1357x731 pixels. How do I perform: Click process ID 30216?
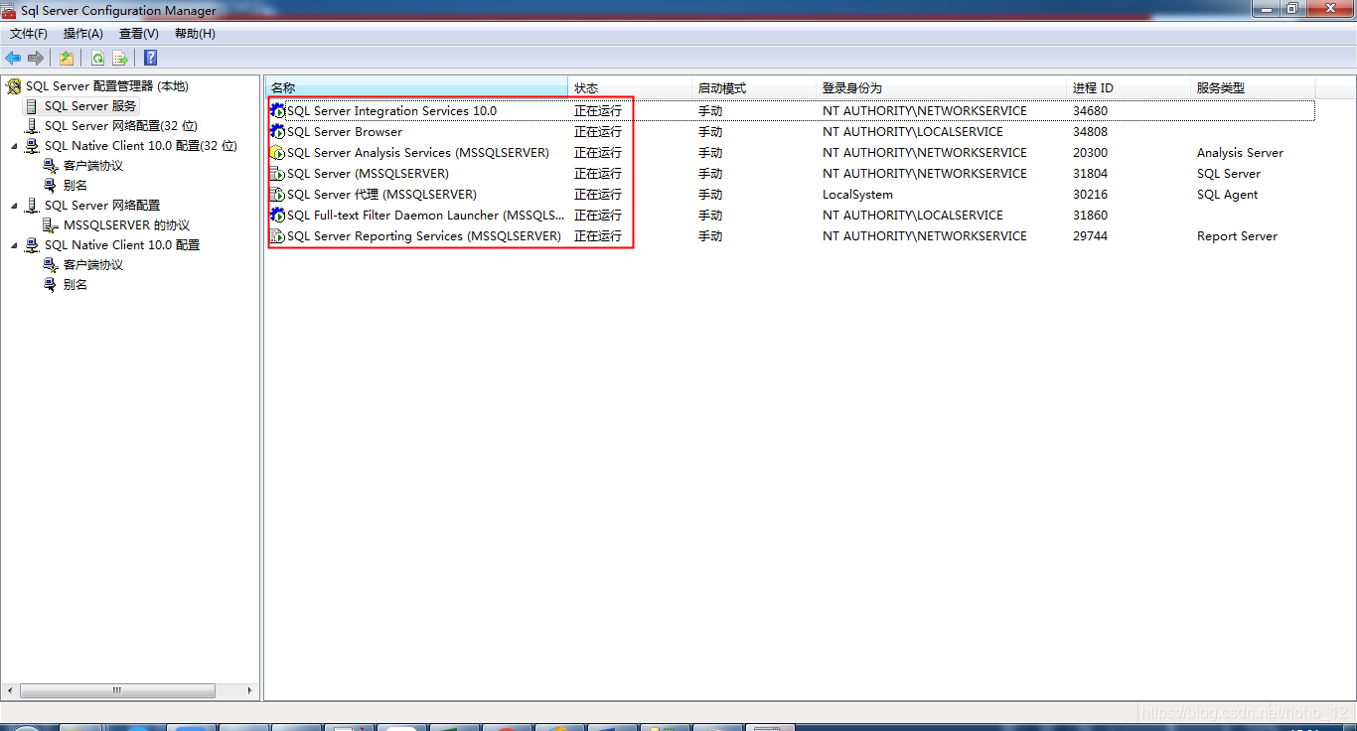tap(1090, 195)
